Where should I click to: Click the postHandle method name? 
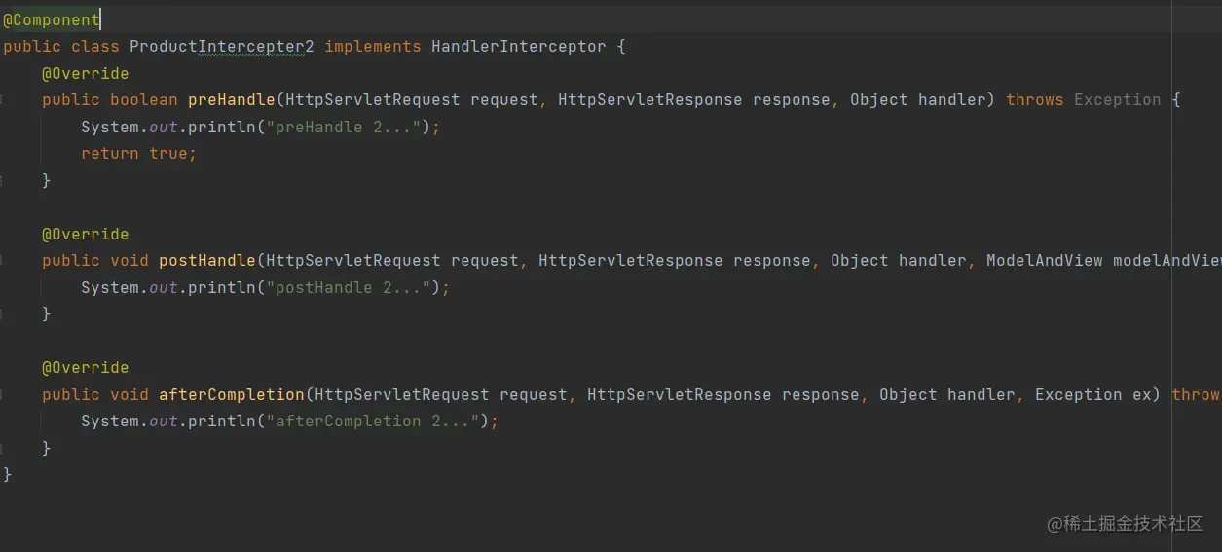point(206,261)
